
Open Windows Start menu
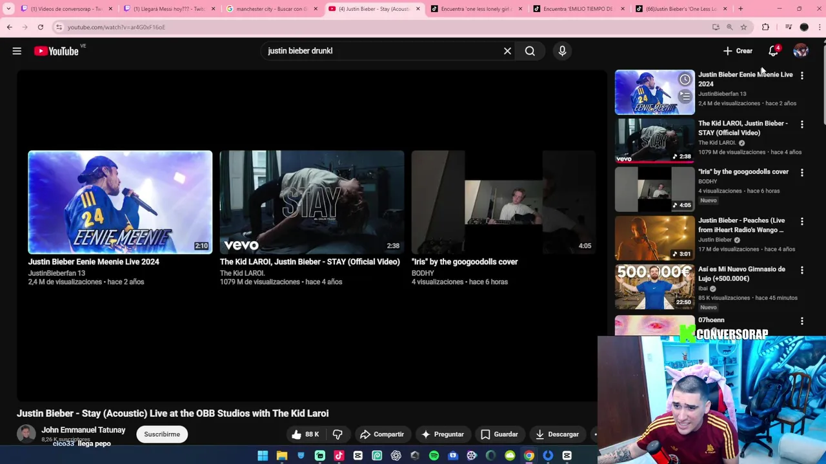click(263, 456)
